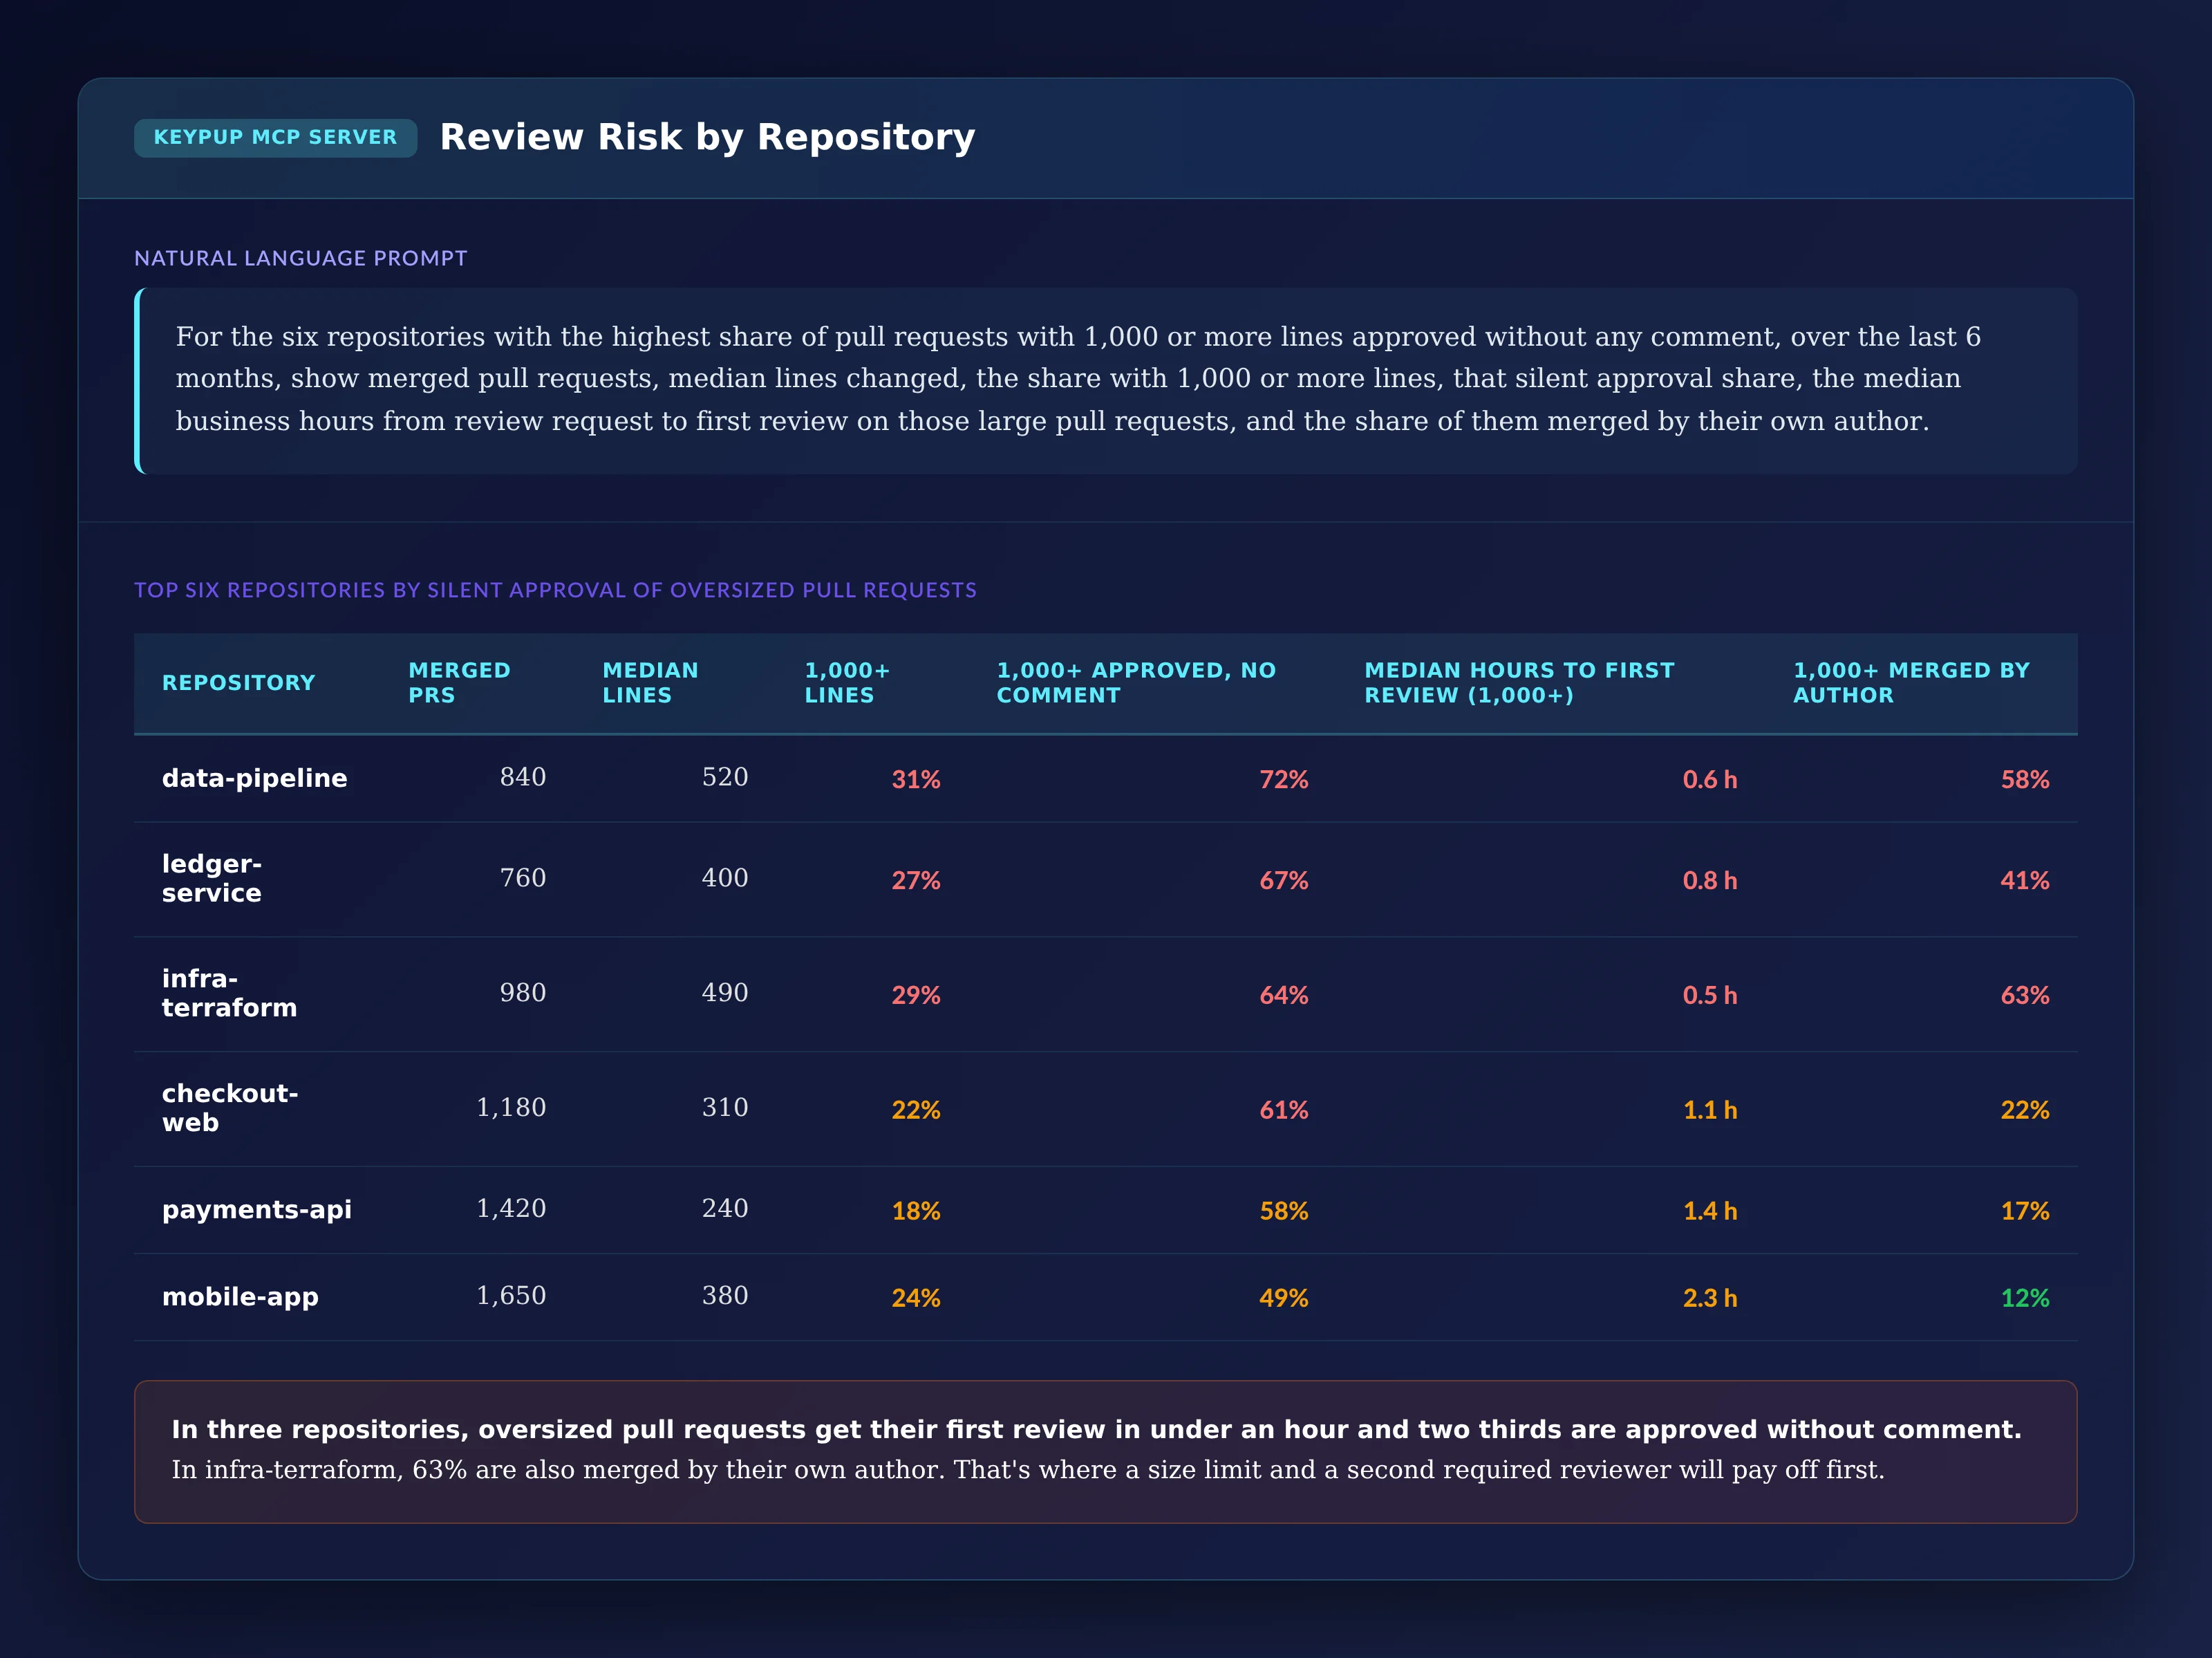The height and width of the screenshot is (1658, 2212).
Task: Select the payments-api repository name
Action: (257, 1209)
